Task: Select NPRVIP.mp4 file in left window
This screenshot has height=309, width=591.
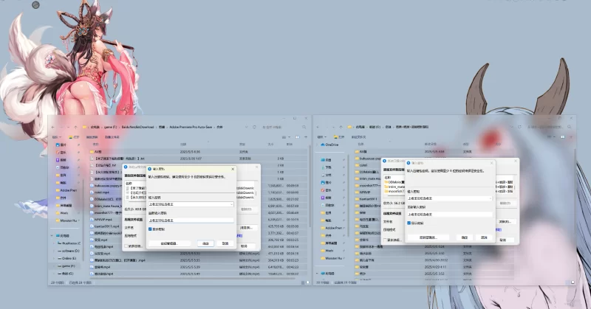Action: [101, 220]
